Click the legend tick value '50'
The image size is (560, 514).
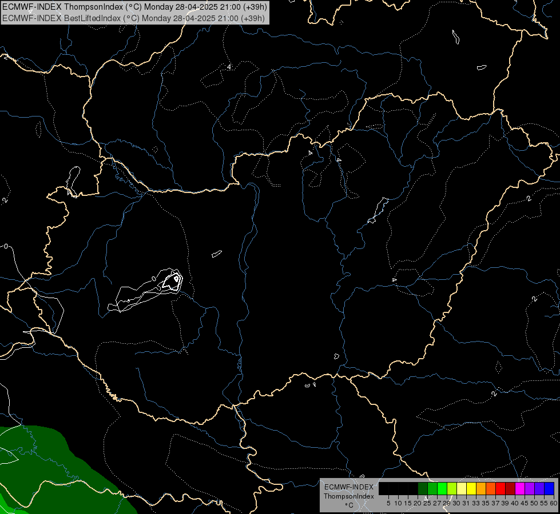coord(534,503)
